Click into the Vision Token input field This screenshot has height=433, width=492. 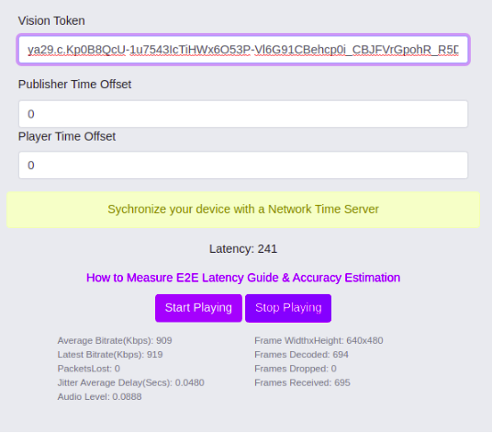click(x=243, y=50)
